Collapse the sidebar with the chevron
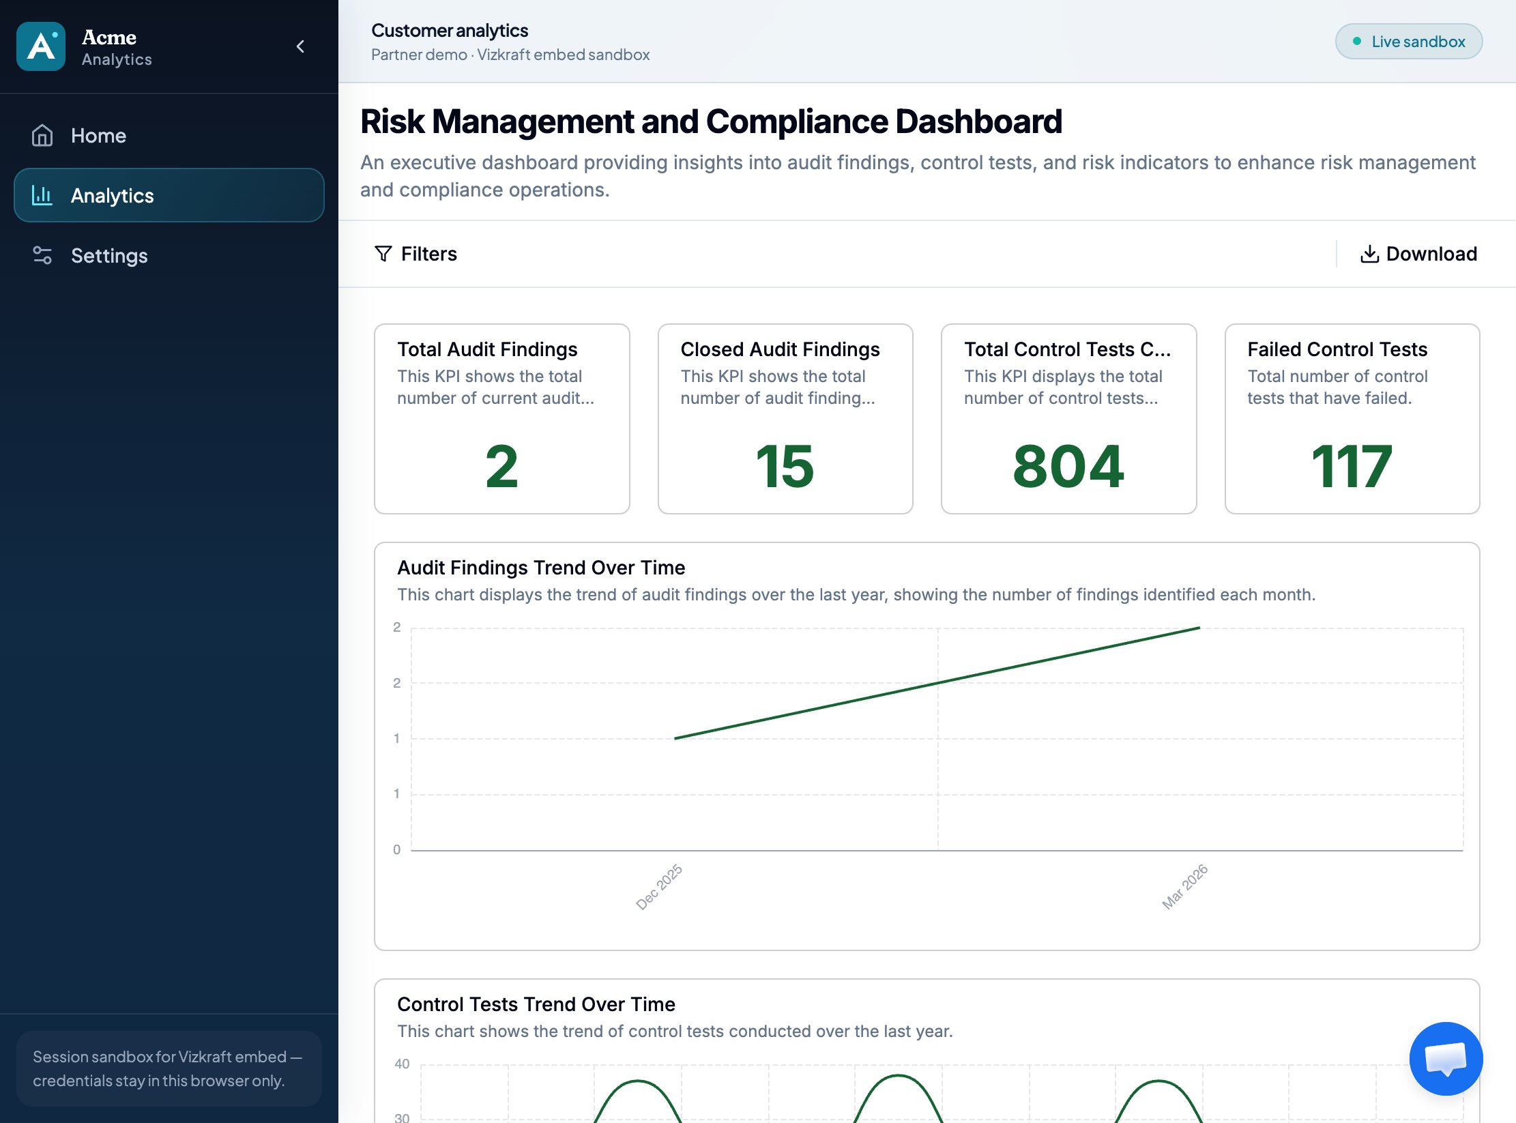 [x=300, y=46]
